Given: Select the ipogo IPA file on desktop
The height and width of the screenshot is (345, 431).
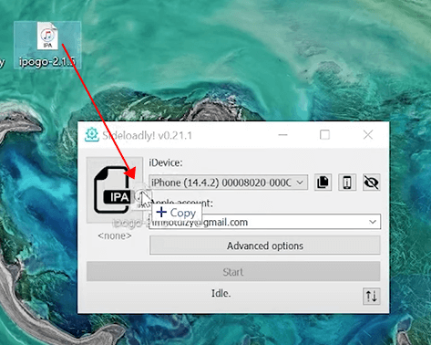Looking at the screenshot, I should pyautogui.click(x=47, y=45).
